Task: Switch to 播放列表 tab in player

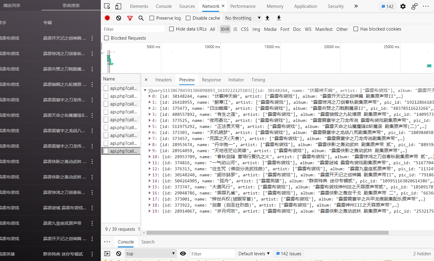Action: 12,5
